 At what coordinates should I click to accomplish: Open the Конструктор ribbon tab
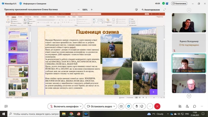tap(28, 17)
